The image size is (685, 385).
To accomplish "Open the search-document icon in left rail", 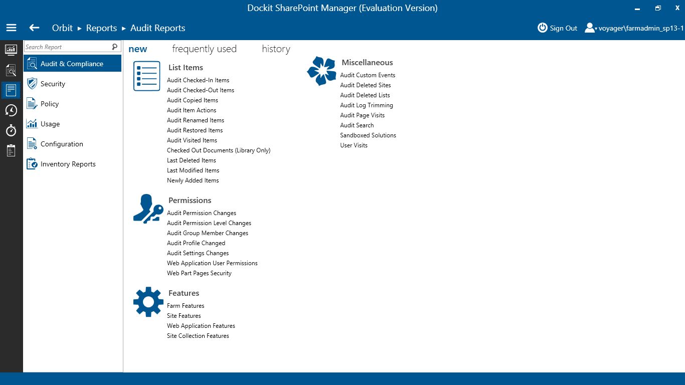I will (11, 70).
